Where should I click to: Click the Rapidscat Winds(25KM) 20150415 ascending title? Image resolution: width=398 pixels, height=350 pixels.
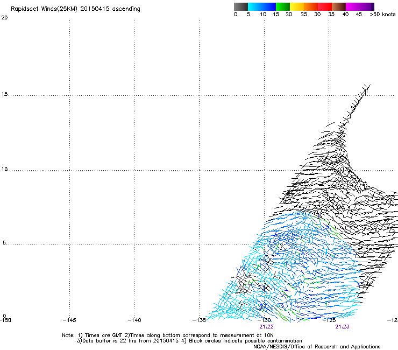click(x=75, y=9)
